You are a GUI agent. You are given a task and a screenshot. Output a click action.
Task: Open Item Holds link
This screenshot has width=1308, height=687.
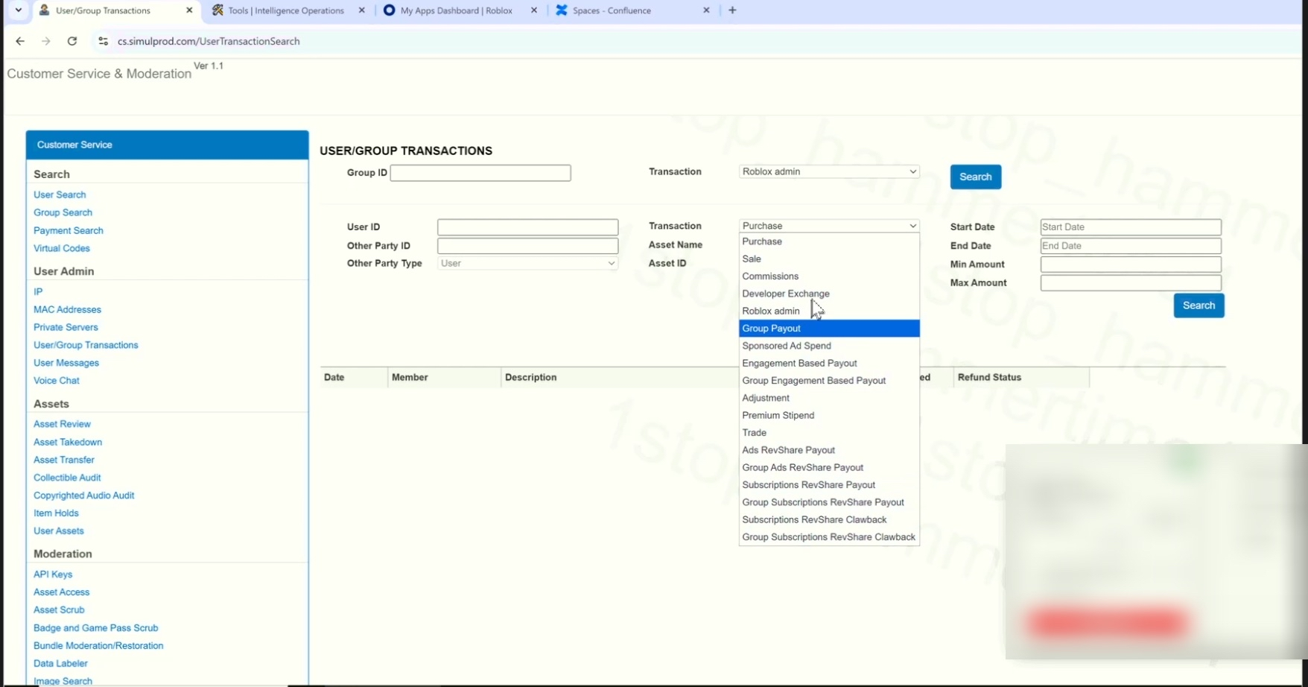tap(56, 513)
